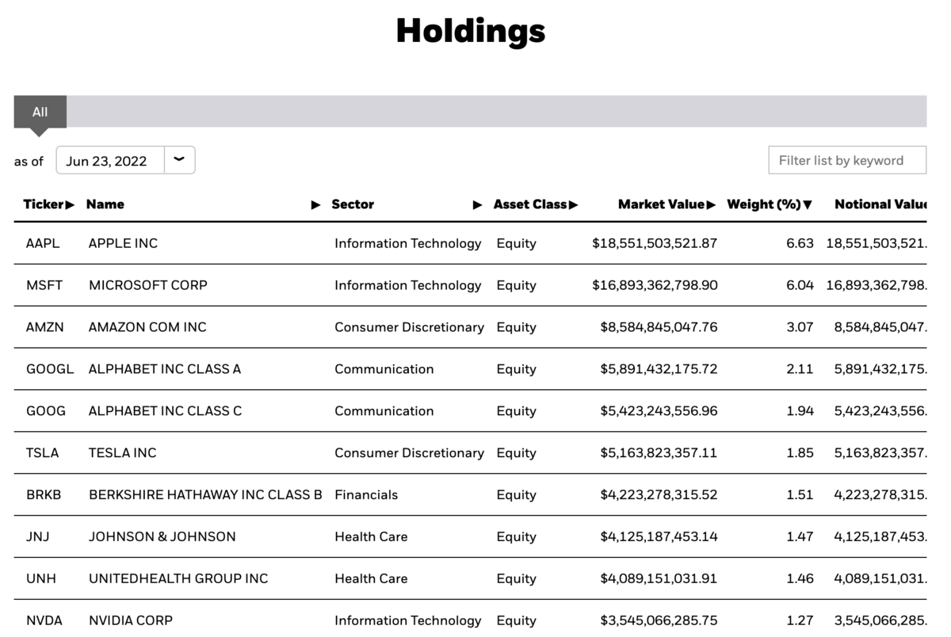Click sort arrow next to Sector column
This screenshot has height=637, width=951.
pos(477,205)
